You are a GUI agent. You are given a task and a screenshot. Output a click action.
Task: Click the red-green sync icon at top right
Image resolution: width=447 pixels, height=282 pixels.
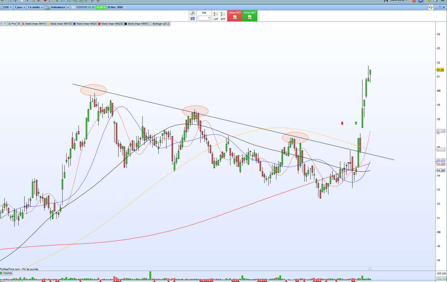click(431, 7)
